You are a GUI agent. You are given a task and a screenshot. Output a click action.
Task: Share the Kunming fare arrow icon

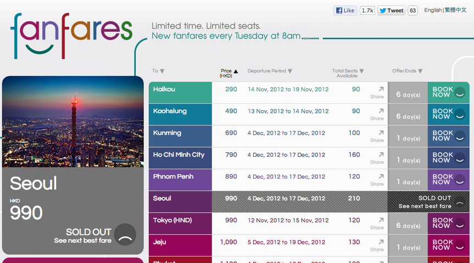(x=381, y=133)
